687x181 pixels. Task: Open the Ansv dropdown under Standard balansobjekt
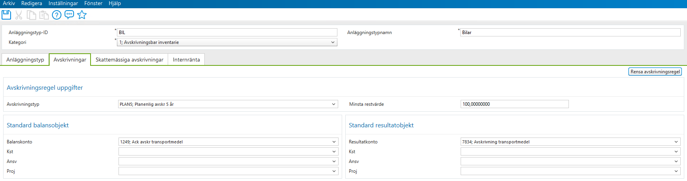pyautogui.click(x=228, y=161)
